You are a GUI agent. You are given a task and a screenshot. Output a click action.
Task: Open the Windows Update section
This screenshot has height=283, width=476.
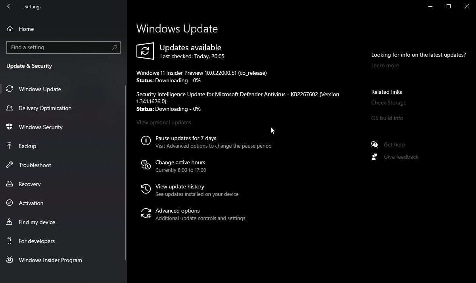click(x=63, y=89)
